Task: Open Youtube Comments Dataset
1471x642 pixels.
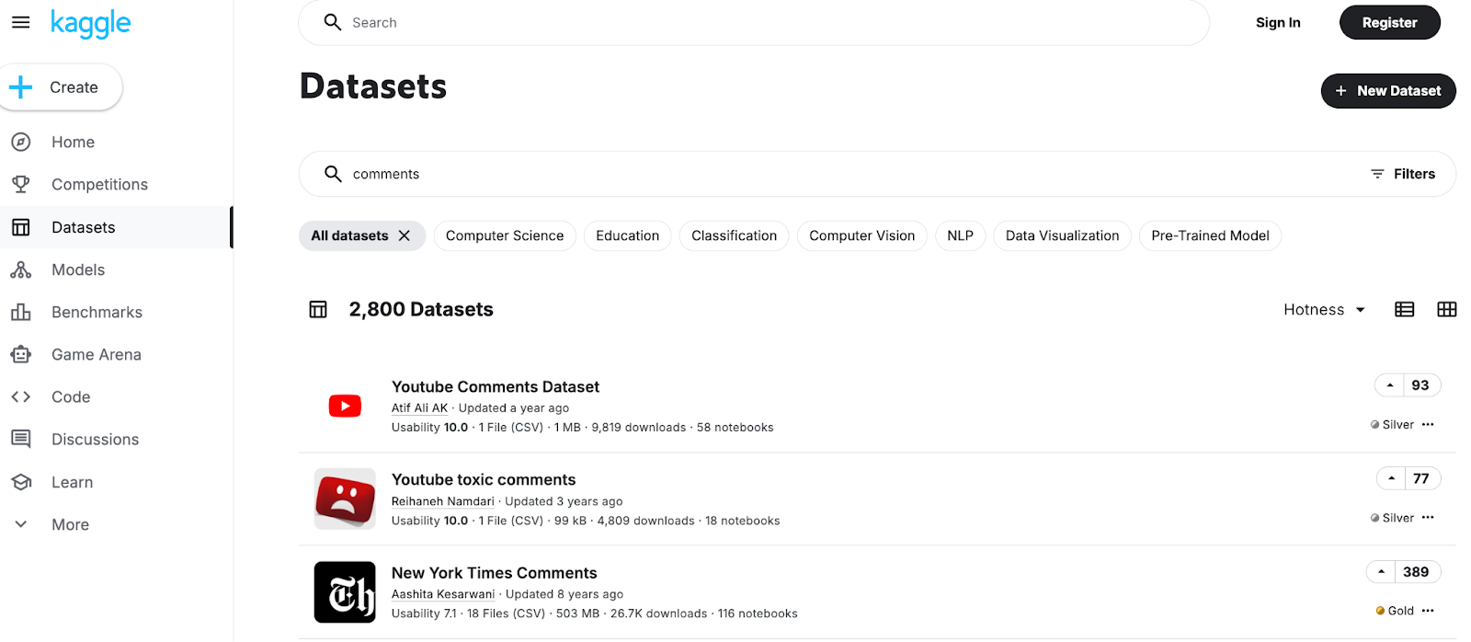Action: (496, 387)
